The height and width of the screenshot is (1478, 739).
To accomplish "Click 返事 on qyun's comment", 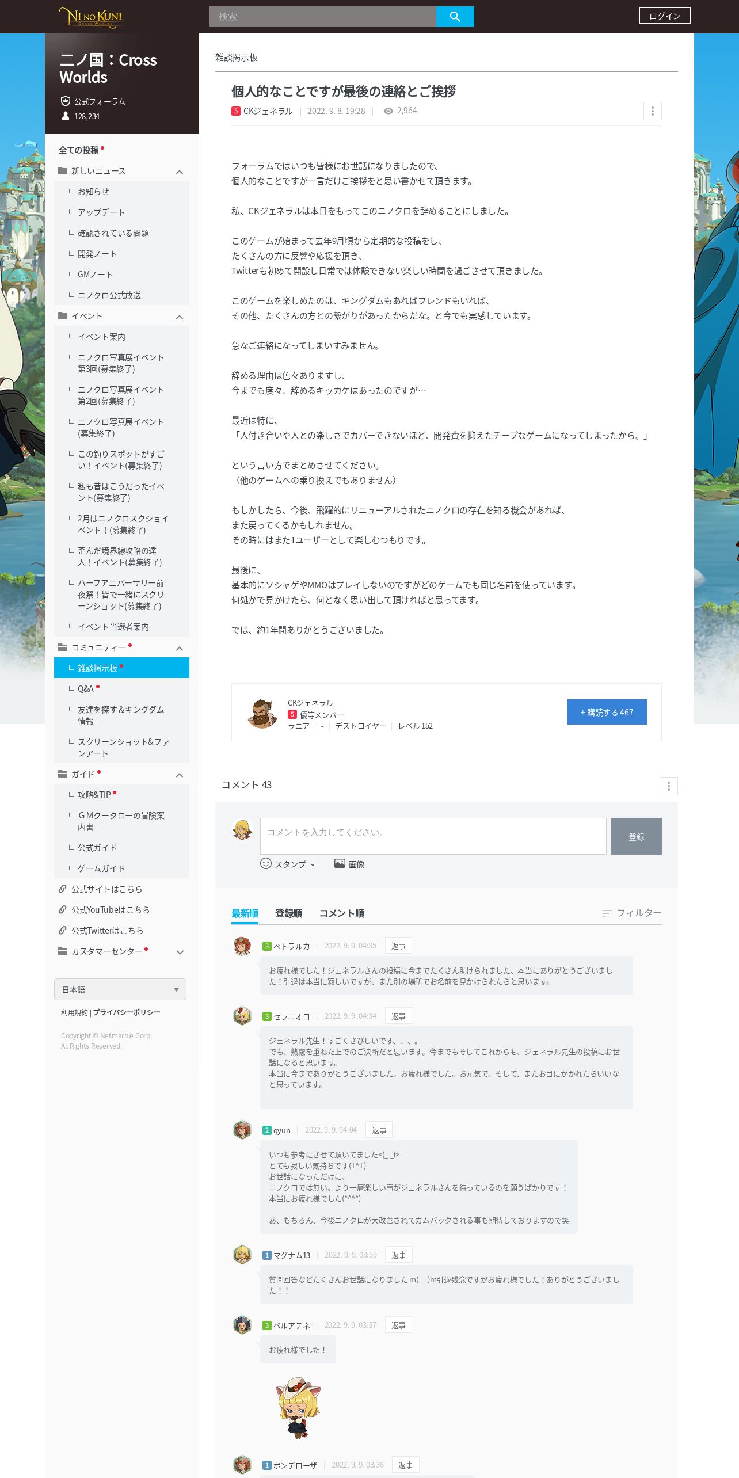I will coord(379,1130).
